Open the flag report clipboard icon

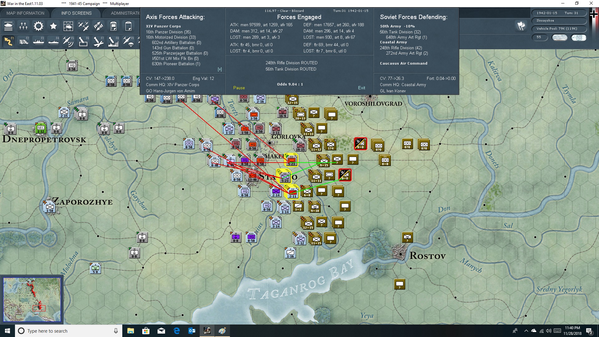[113, 26]
